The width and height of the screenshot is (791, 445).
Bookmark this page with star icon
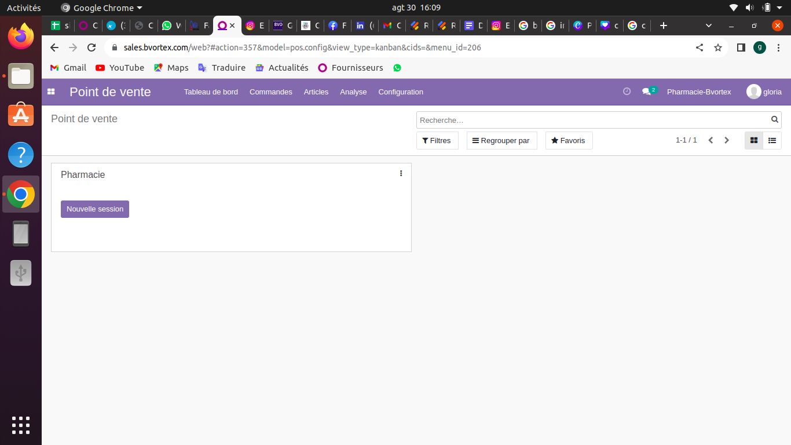point(718,48)
